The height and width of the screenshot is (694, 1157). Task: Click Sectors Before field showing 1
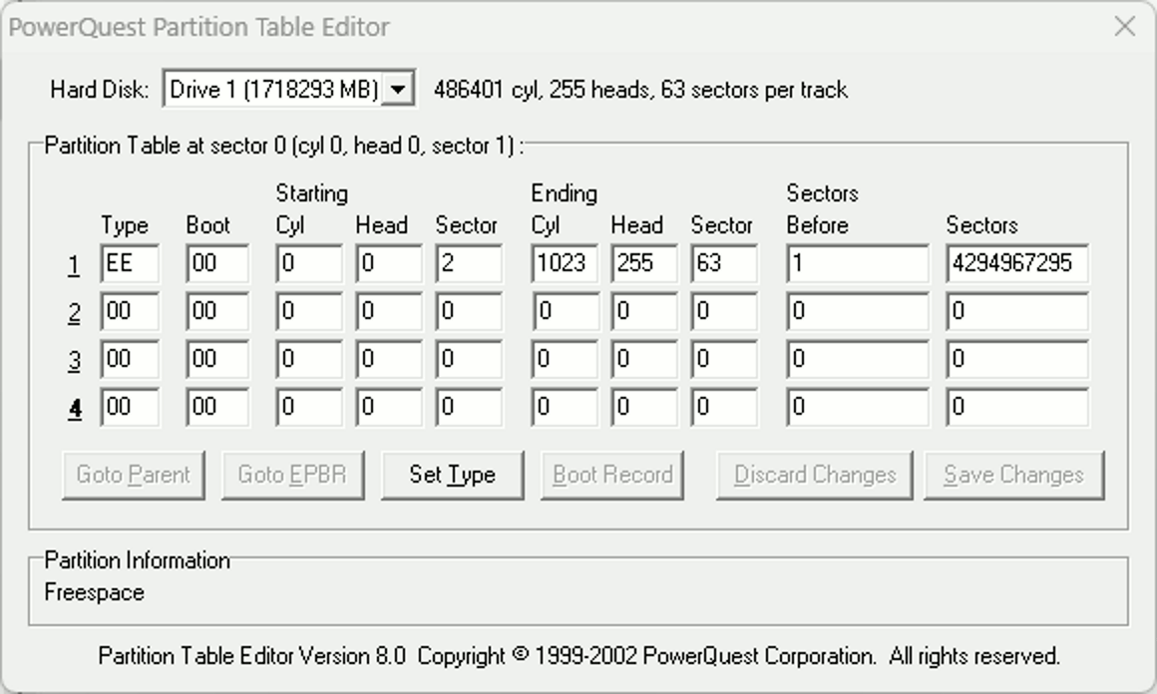(x=858, y=263)
